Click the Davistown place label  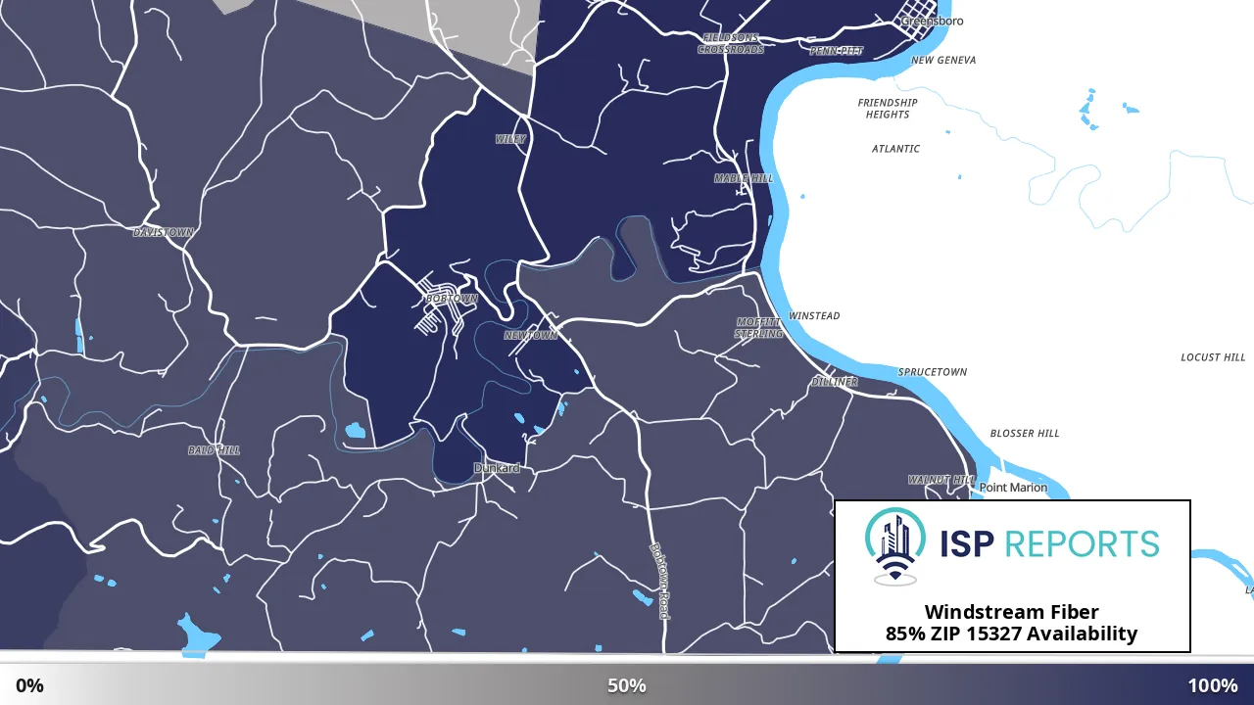[164, 232]
